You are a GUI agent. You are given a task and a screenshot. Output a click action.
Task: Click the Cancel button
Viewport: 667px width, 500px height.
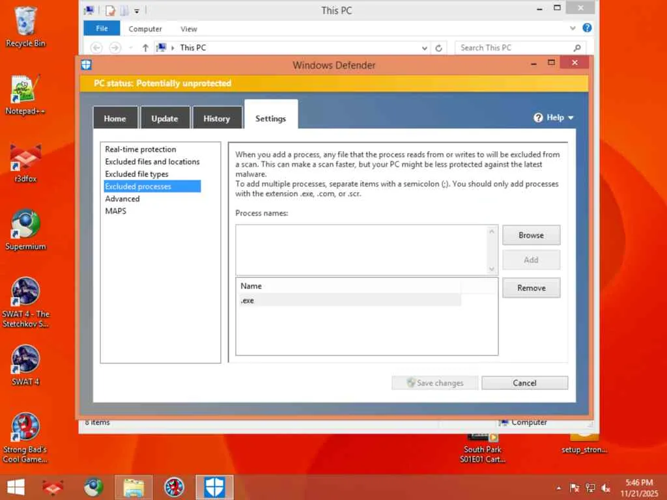pos(524,383)
